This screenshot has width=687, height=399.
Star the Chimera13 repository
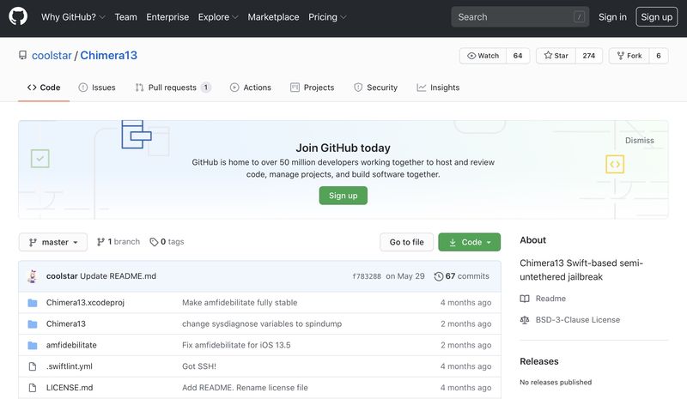coord(556,56)
